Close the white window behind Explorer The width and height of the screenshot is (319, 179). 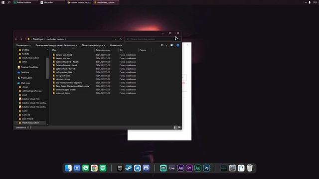(187, 45)
